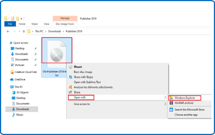Open the recent locations dropdown arrow
Screen dimensions: 215x135
tap(19, 32)
